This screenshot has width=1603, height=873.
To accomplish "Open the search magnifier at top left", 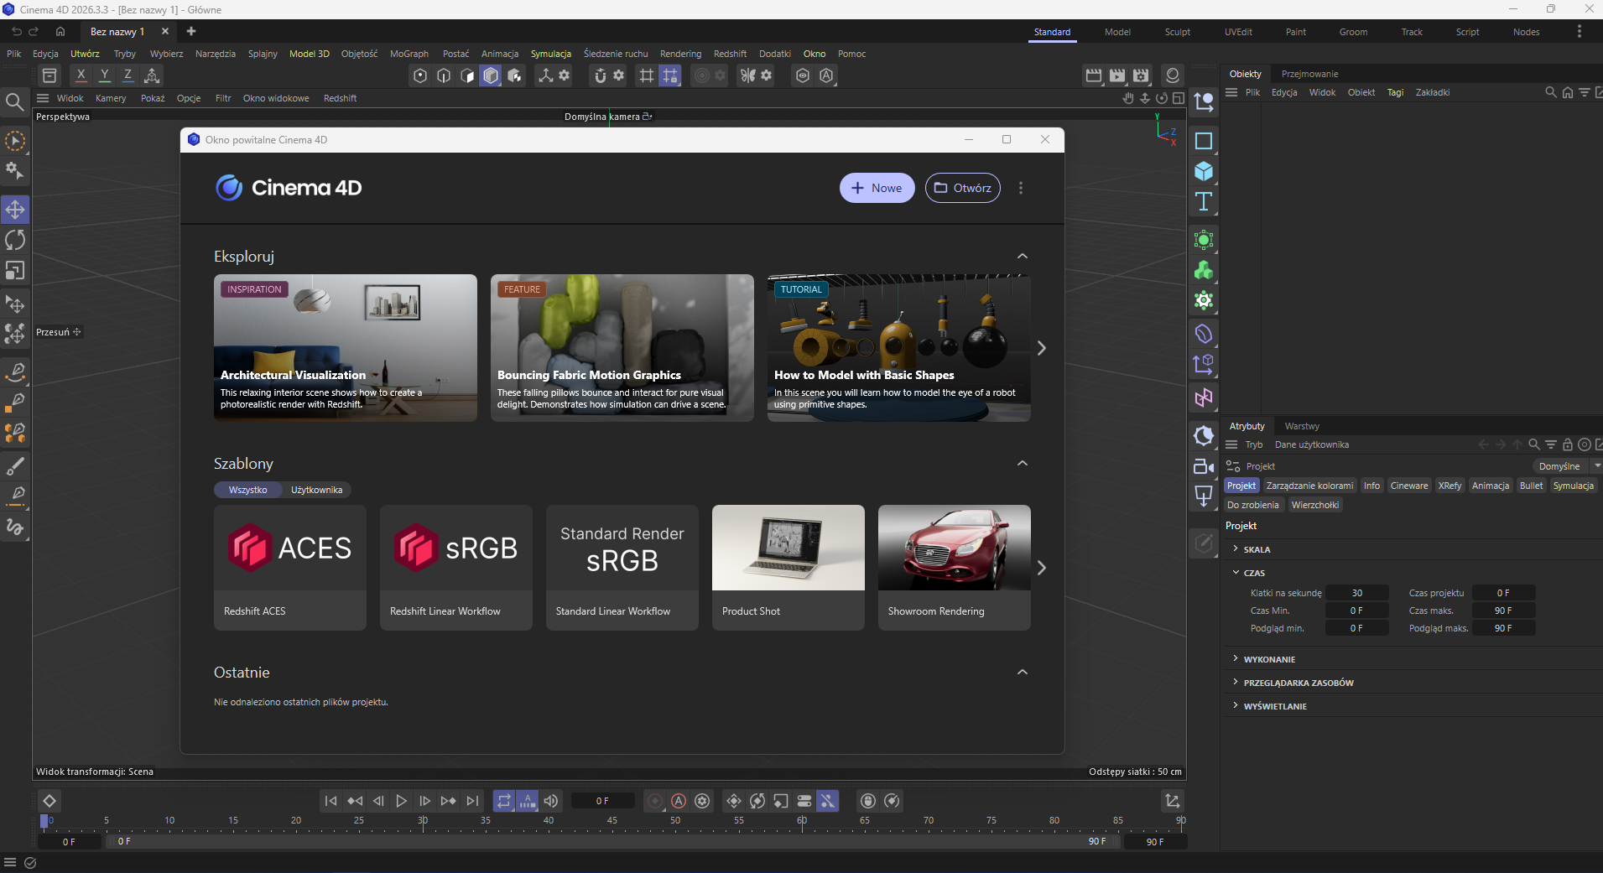I will 14,102.
